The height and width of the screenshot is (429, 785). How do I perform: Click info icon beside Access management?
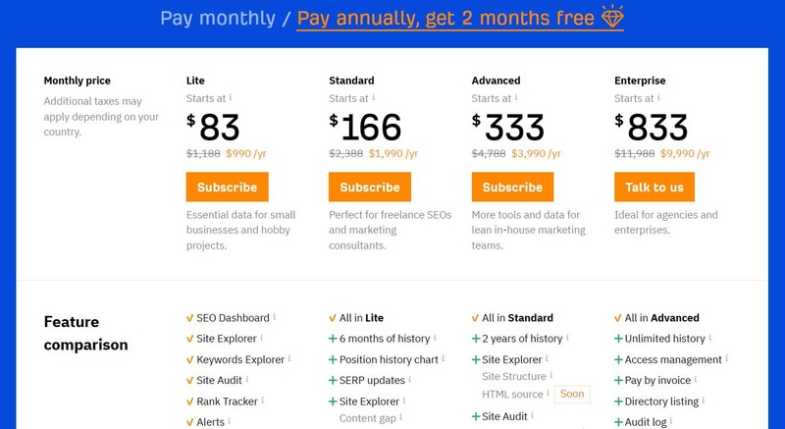coord(726,358)
